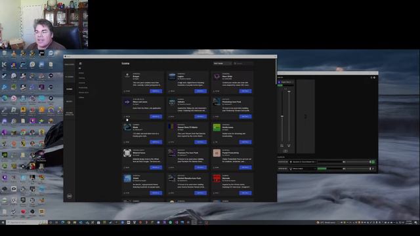Open the Music section in store sidebar
The image size is (420, 236).
point(70,102)
